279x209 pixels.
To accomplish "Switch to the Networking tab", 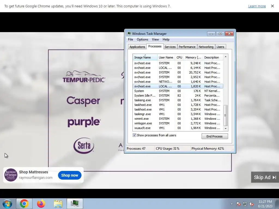I will tap(206, 47).
